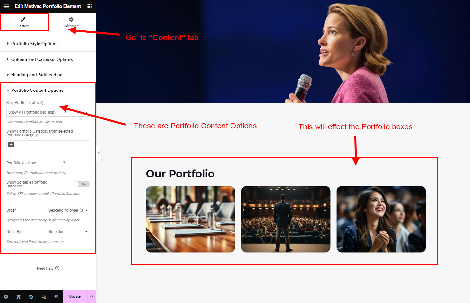Collapse the editor panel with side arrow
The image size is (470, 303).
(99, 153)
